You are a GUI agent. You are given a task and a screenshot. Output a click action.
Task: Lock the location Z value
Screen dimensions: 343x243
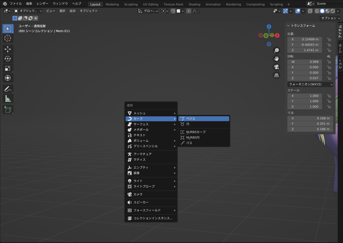[329, 50]
